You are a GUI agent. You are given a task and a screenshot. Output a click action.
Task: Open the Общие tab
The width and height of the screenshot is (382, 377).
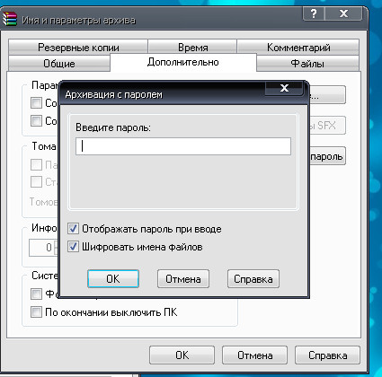click(x=59, y=64)
